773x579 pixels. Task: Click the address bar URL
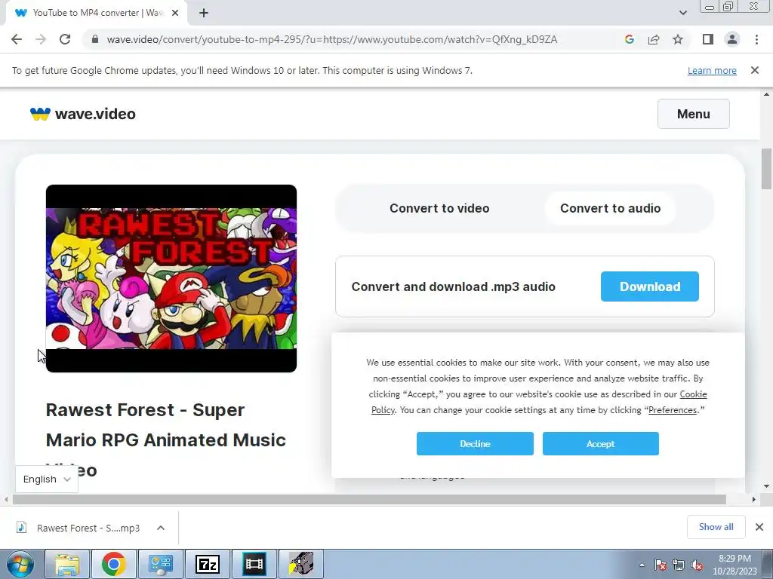(332, 39)
